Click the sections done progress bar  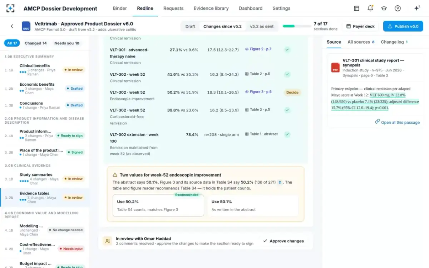[297, 26]
